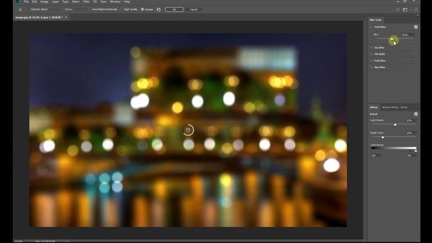This screenshot has width=432, height=243.
Task: Expand the Tilt-Shift section
Action: click(x=371, y=54)
